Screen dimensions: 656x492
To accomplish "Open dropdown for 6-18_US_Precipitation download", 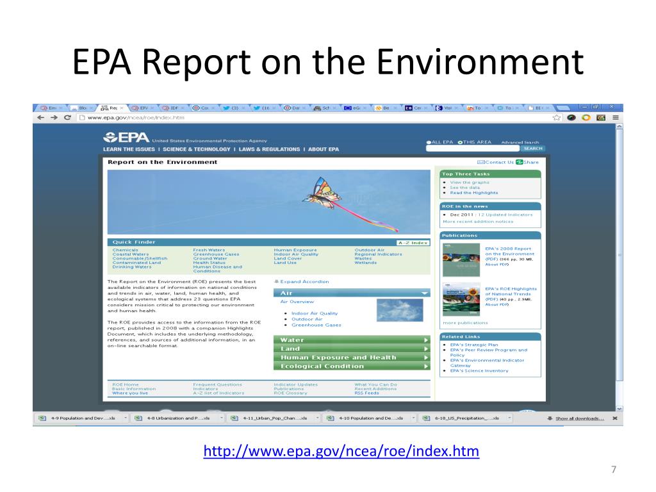I will pos(509,418).
